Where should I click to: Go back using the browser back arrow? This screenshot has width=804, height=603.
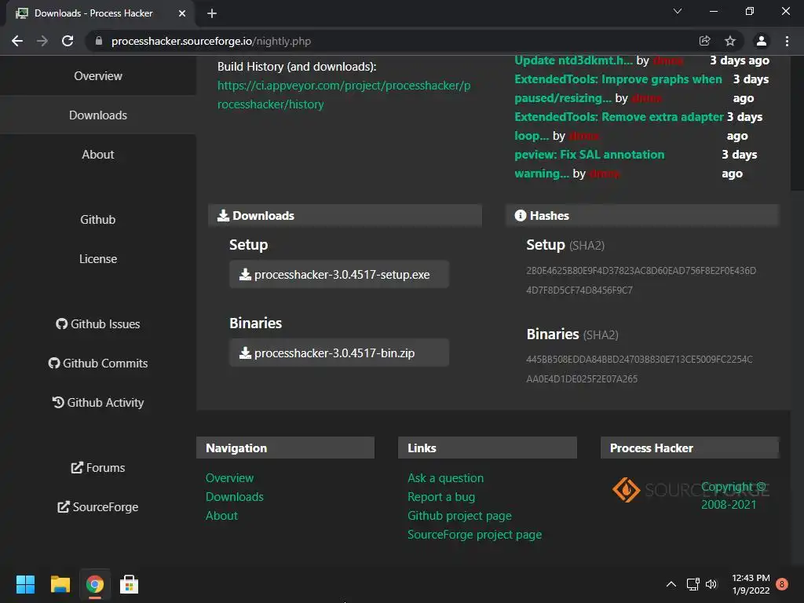click(17, 41)
